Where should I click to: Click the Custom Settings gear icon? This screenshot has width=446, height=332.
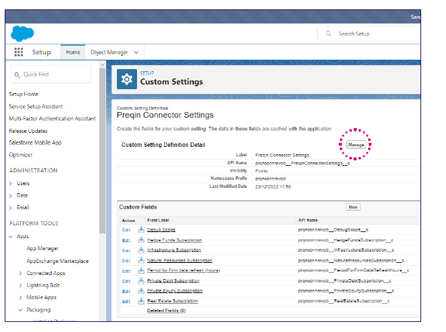coord(127,79)
